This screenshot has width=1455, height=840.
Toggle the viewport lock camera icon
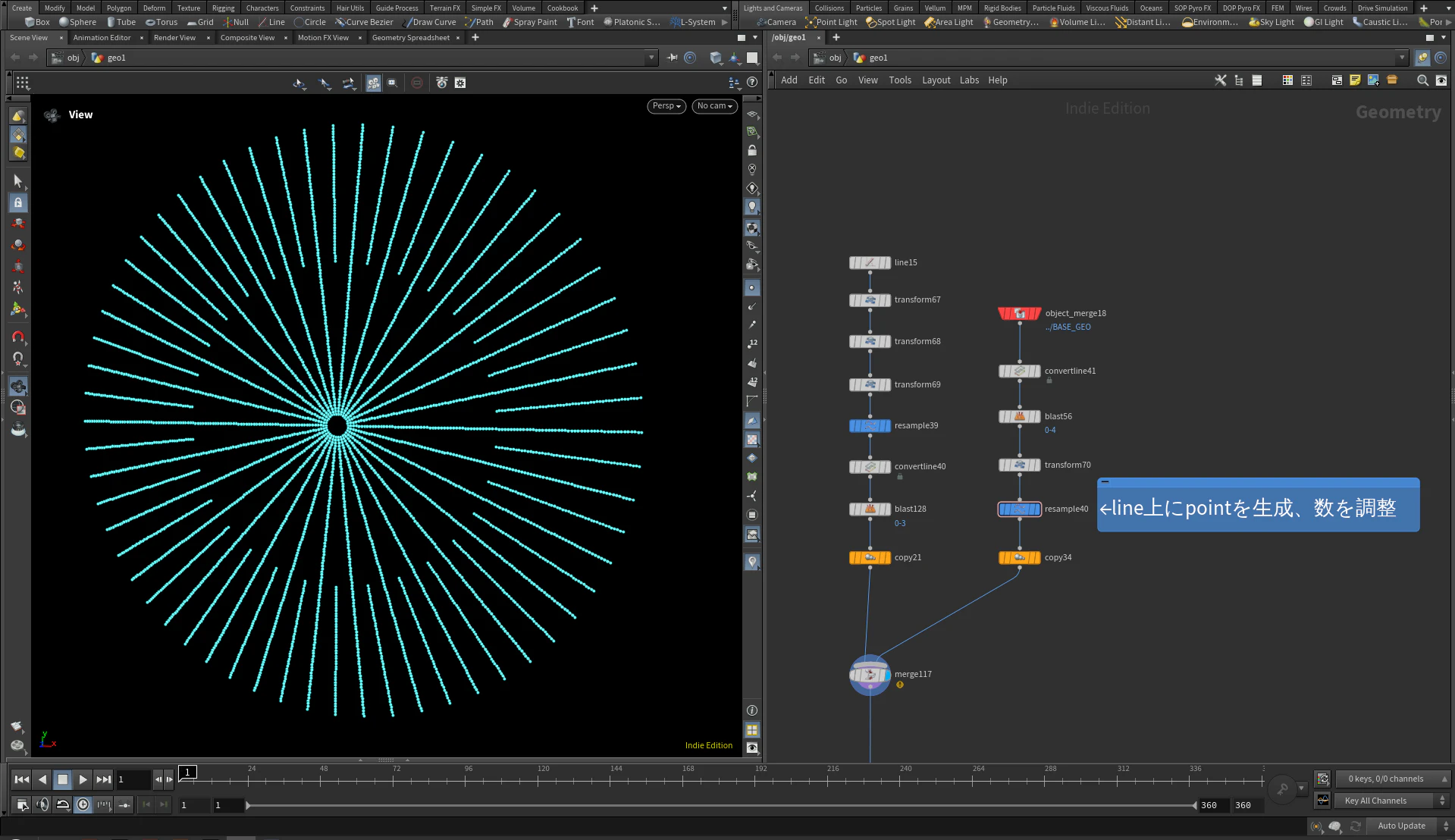point(752,151)
